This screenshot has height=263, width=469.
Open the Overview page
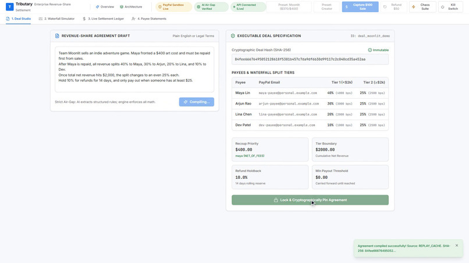click(105, 6)
